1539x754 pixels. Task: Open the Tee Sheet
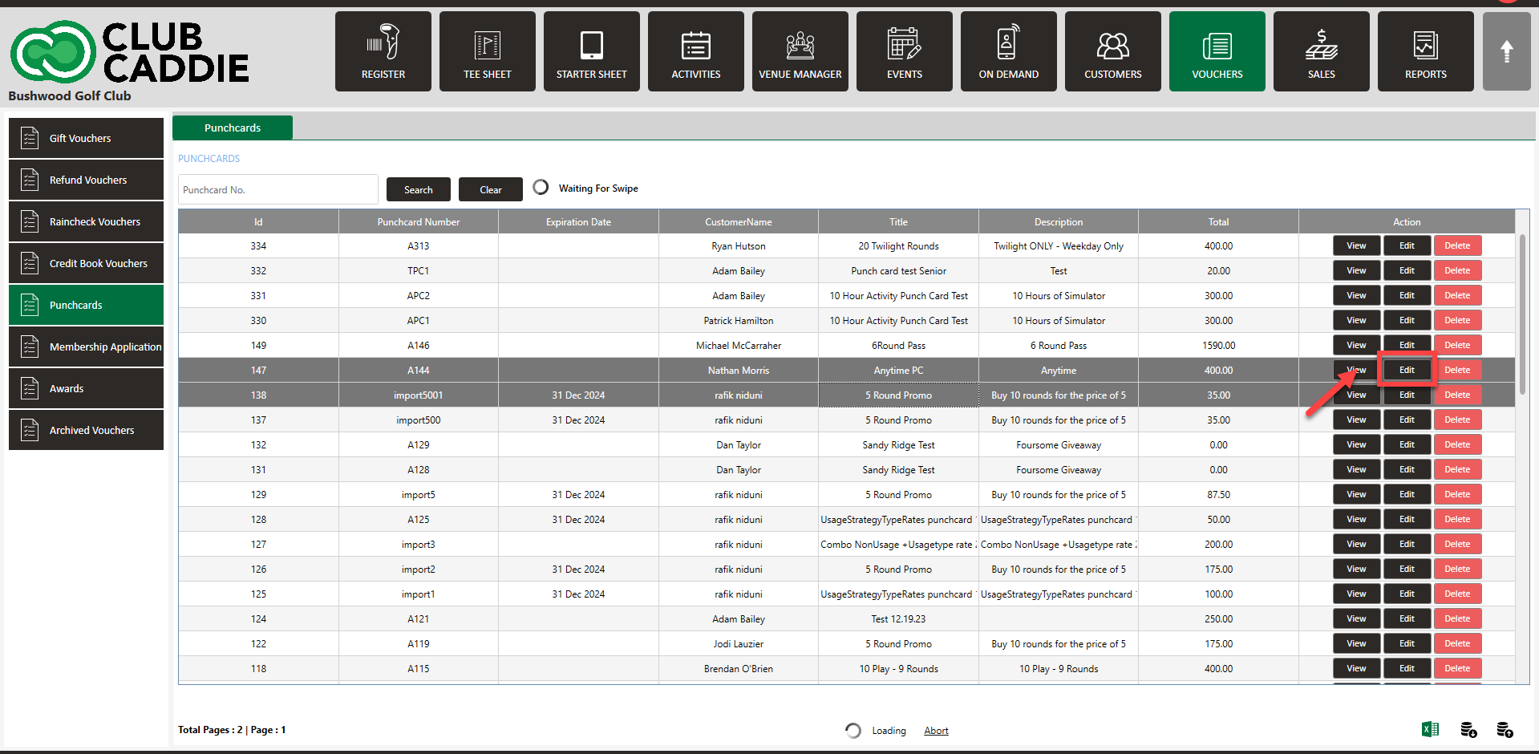[x=488, y=51]
